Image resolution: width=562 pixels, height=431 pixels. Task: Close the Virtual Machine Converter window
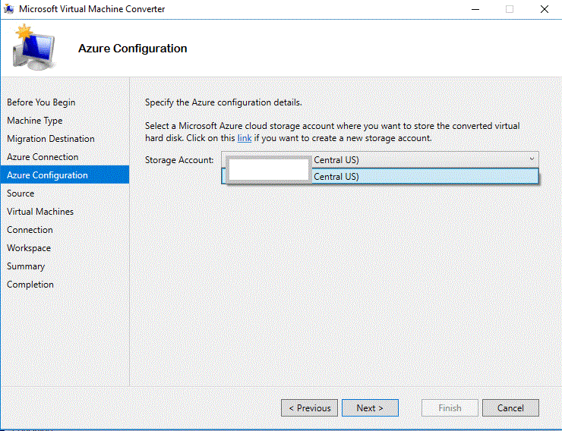point(545,9)
